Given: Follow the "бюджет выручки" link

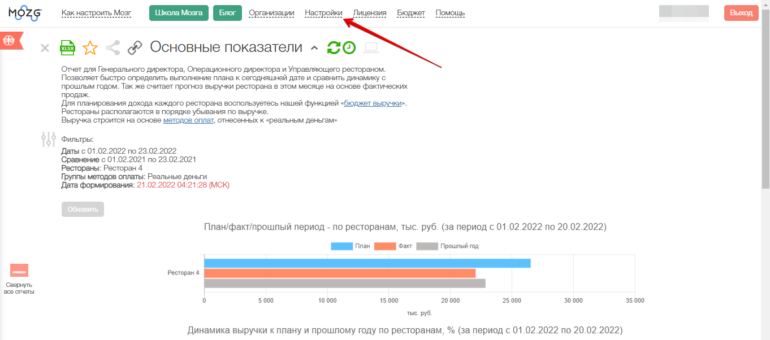Looking at the screenshot, I should tap(373, 103).
